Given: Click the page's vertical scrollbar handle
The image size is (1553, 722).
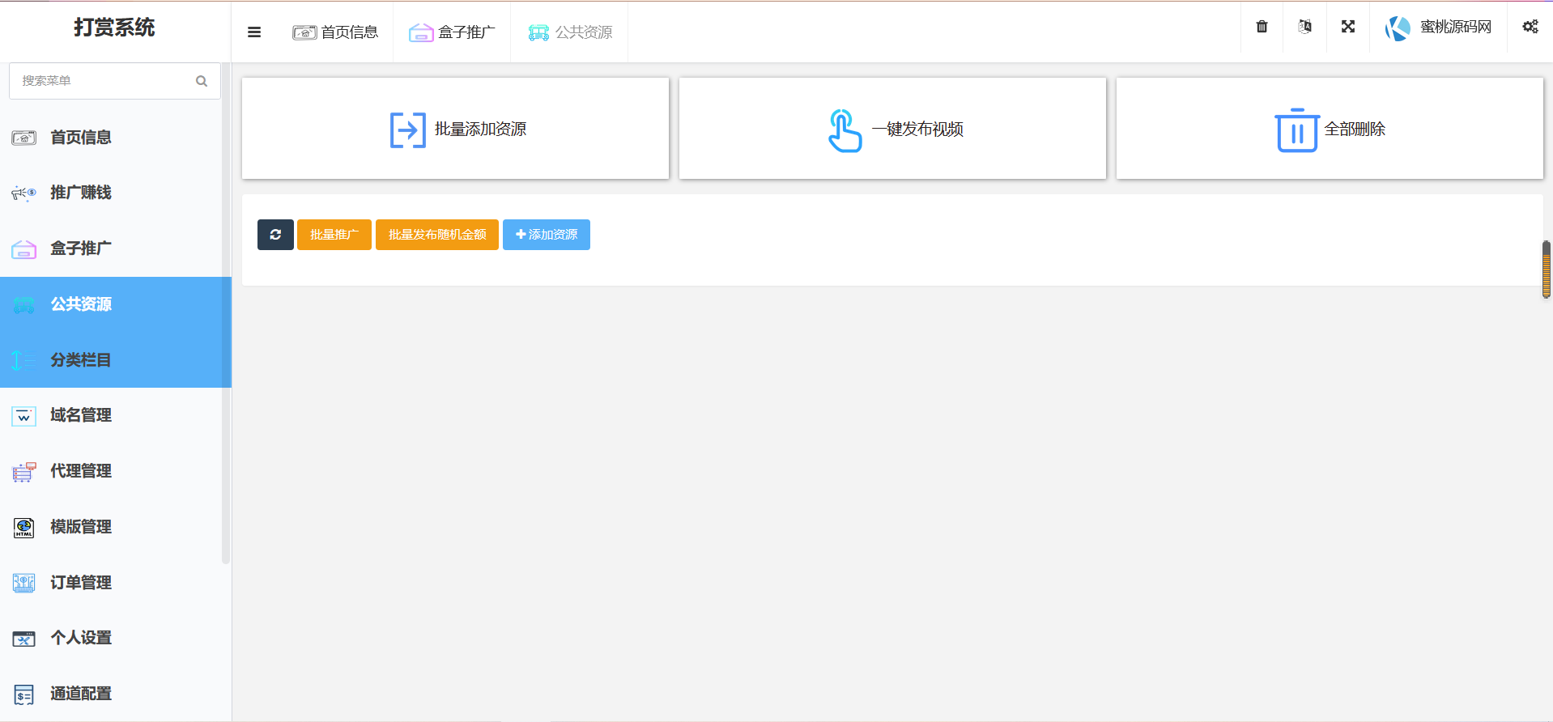Looking at the screenshot, I should (1546, 270).
